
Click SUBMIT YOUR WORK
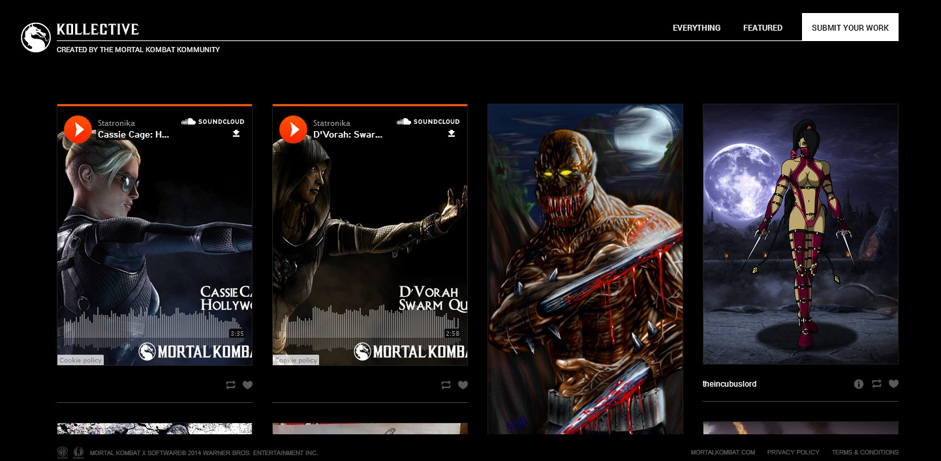point(850,27)
